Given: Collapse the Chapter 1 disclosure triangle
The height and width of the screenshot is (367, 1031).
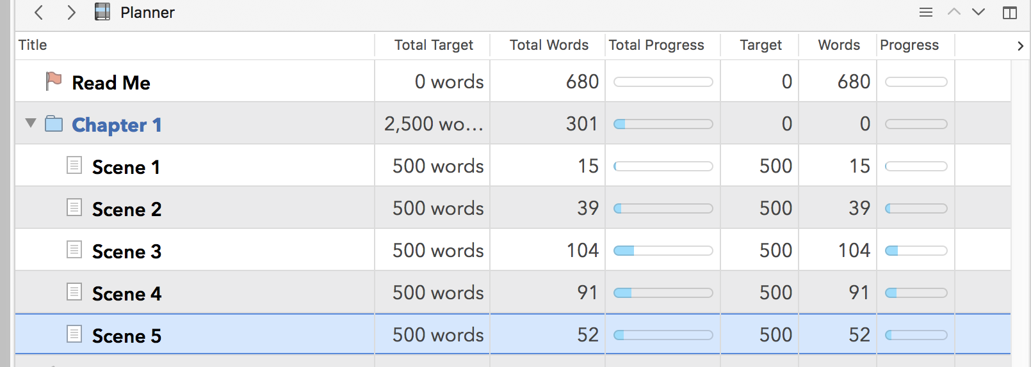Looking at the screenshot, I should (30, 123).
